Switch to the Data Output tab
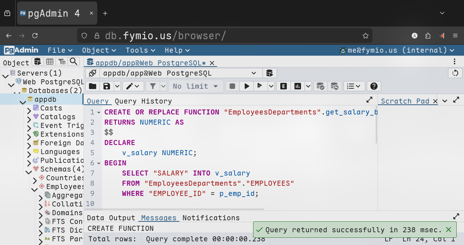 111,218
